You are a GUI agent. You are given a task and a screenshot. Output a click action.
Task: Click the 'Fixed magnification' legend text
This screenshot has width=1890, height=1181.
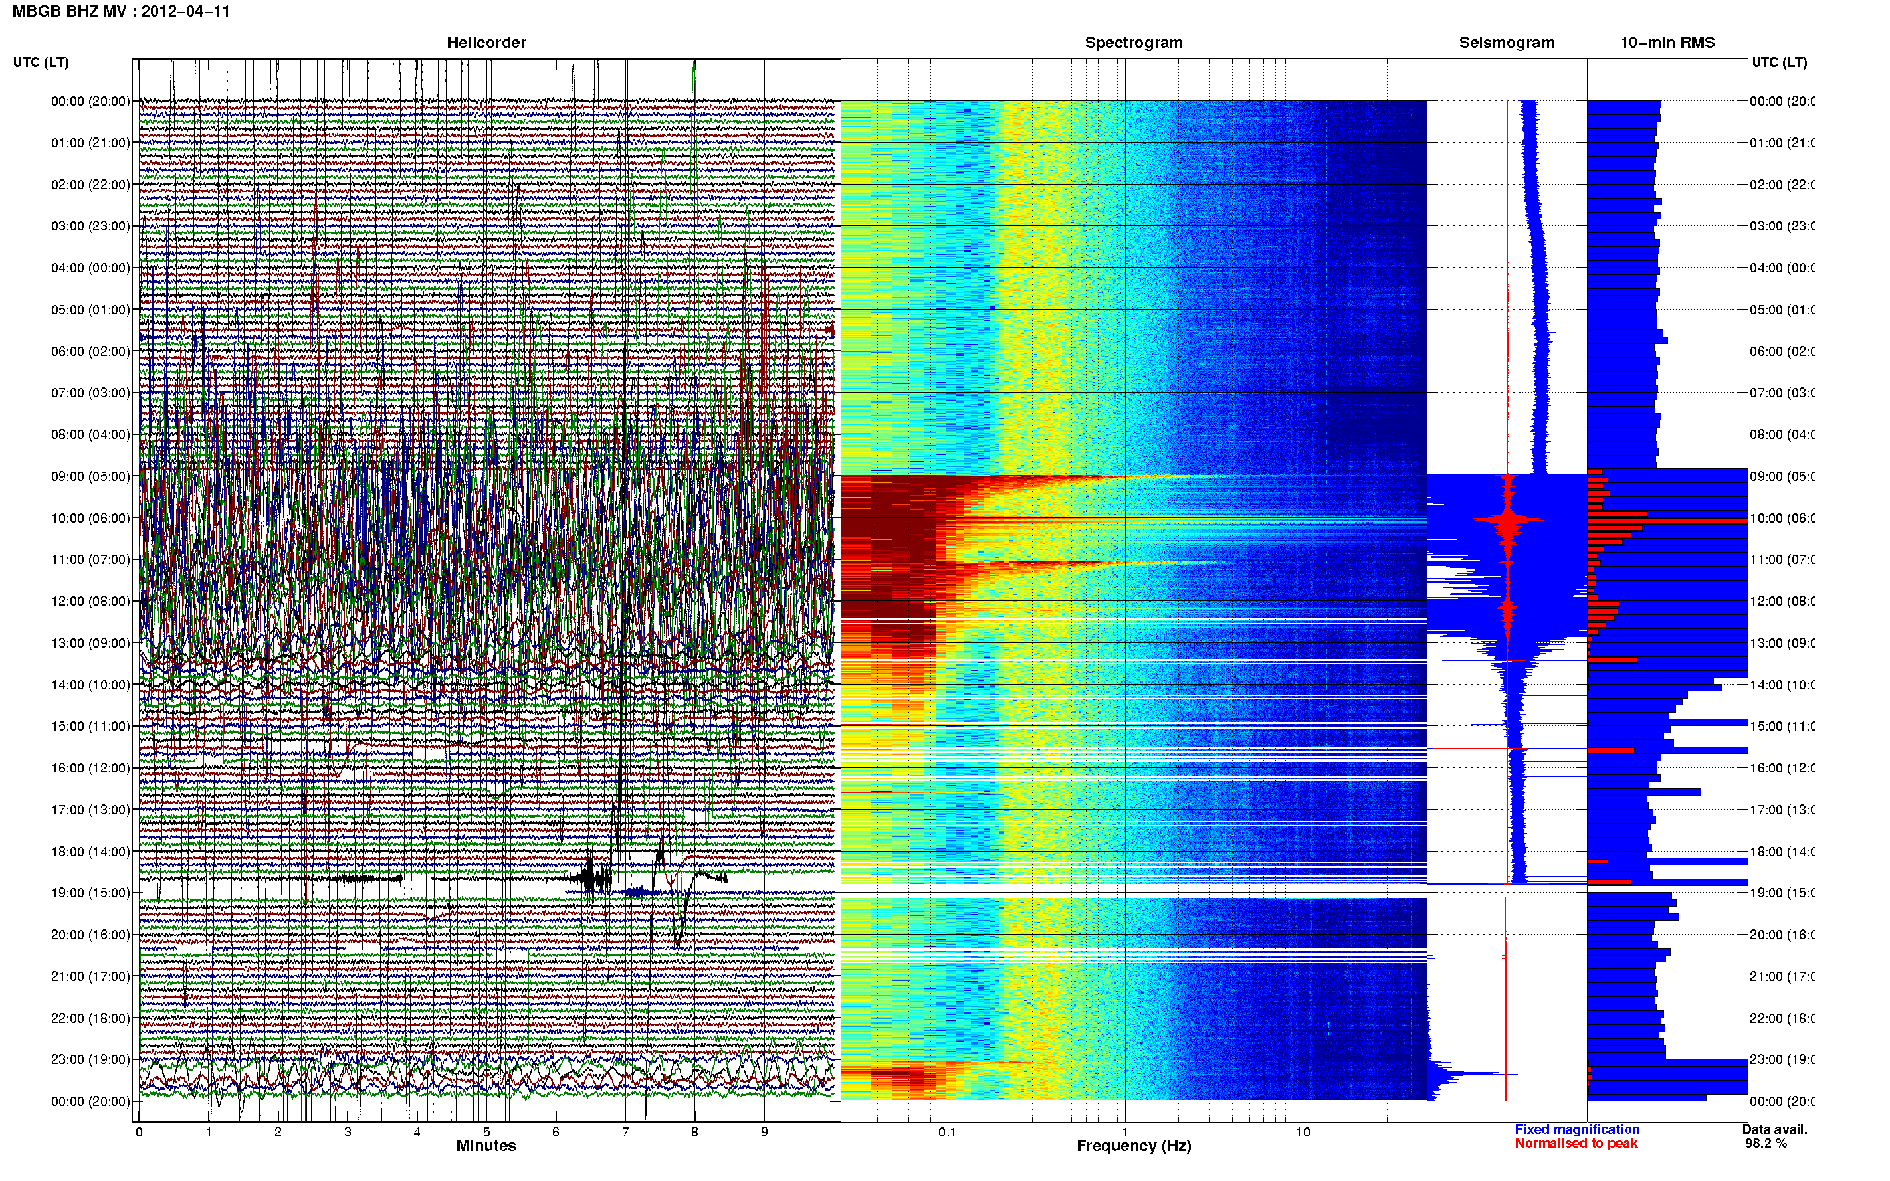(1577, 1129)
